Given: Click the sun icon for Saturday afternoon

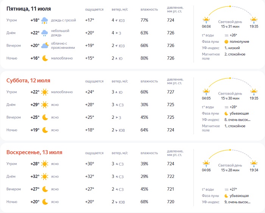Looking at the screenshot, I should pos(45,104).
